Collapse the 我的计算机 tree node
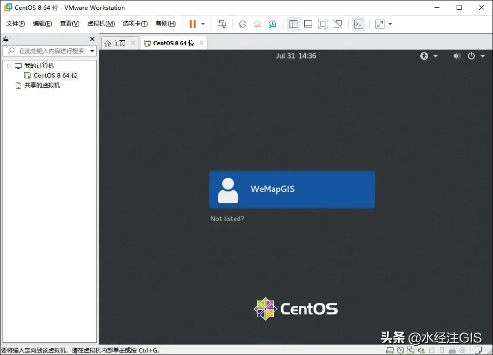493x355 pixels. pyautogui.click(x=9, y=65)
